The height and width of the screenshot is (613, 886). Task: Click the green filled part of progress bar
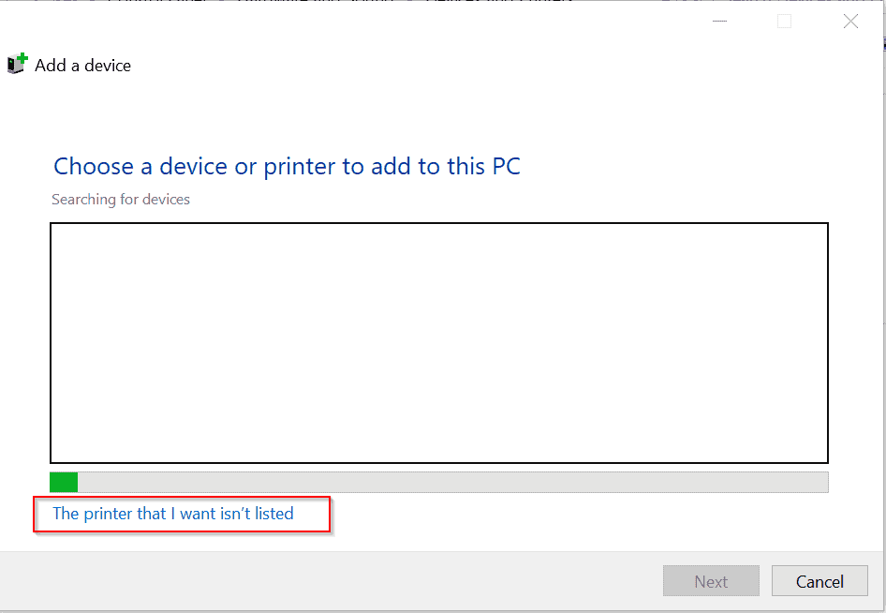(x=64, y=483)
